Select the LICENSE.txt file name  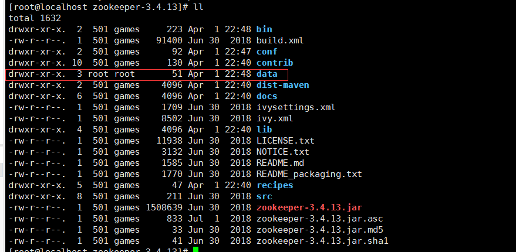click(285, 141)
